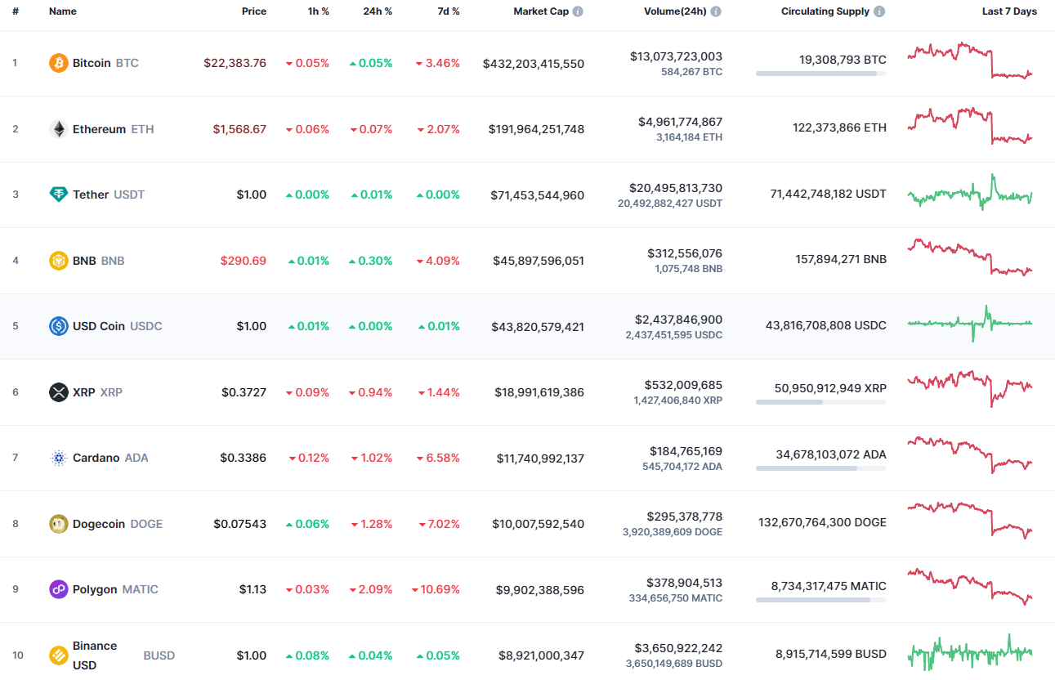Screen dimensions: 1055x680
Task: Click Bitcoin's 7-day sparkline chart
Action: click(969, 61)
